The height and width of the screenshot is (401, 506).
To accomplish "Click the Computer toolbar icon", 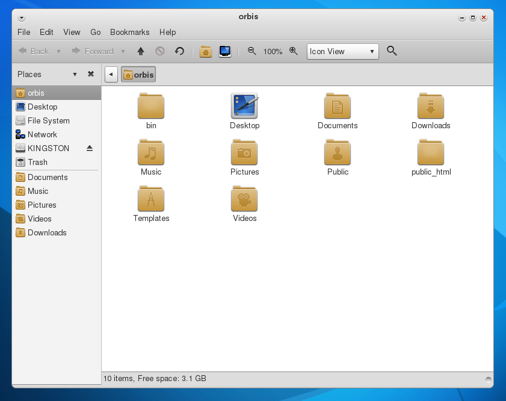I will (x=225, y=51).
